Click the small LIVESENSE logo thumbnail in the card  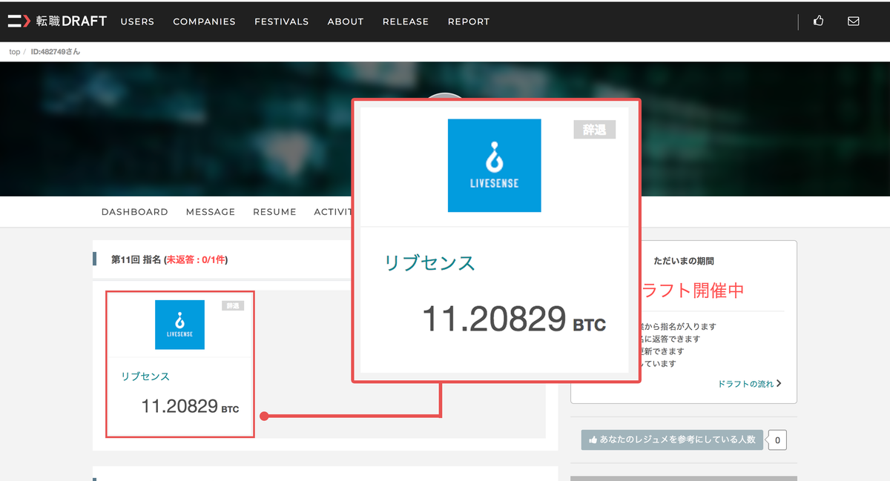(x=179, y=325)
